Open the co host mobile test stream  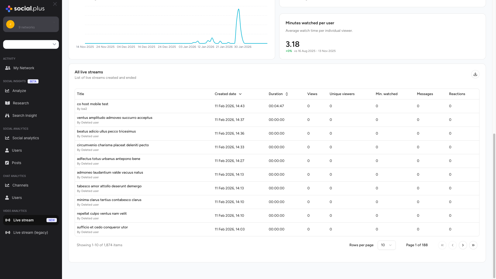[92, 104]
